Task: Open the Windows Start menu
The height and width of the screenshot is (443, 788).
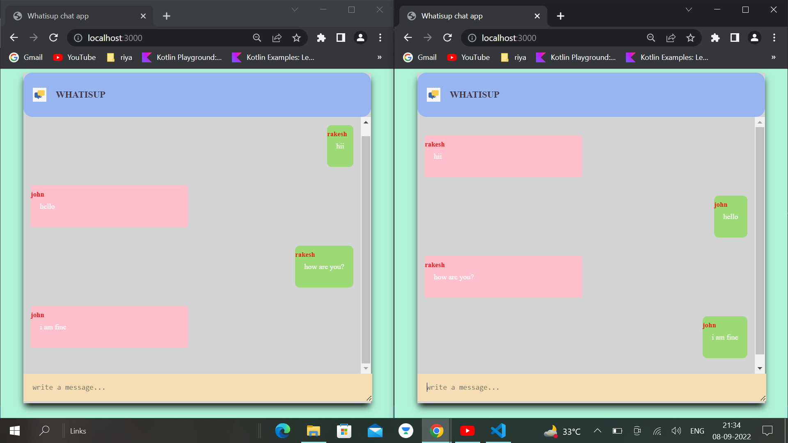Action: [x=14, y=431]
